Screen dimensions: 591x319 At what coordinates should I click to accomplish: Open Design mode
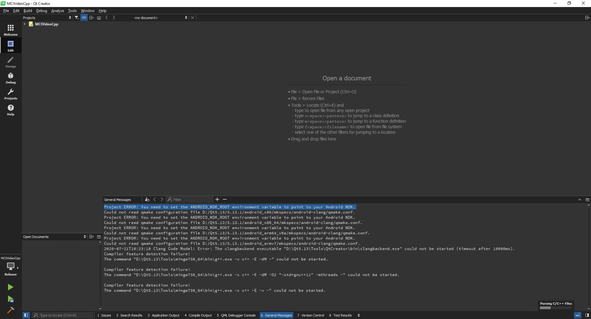pyautogui.click(x=11, y=62)
